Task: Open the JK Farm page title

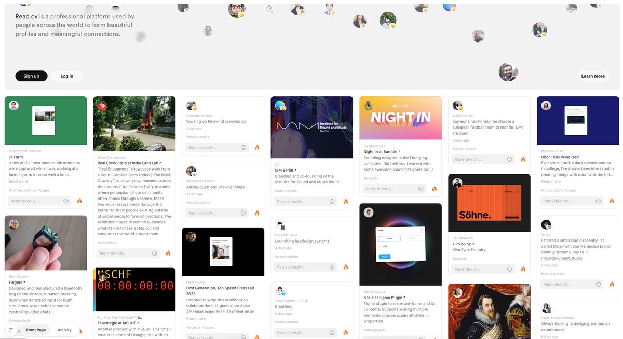Action: pyautogui.click(x=16, y=157)
